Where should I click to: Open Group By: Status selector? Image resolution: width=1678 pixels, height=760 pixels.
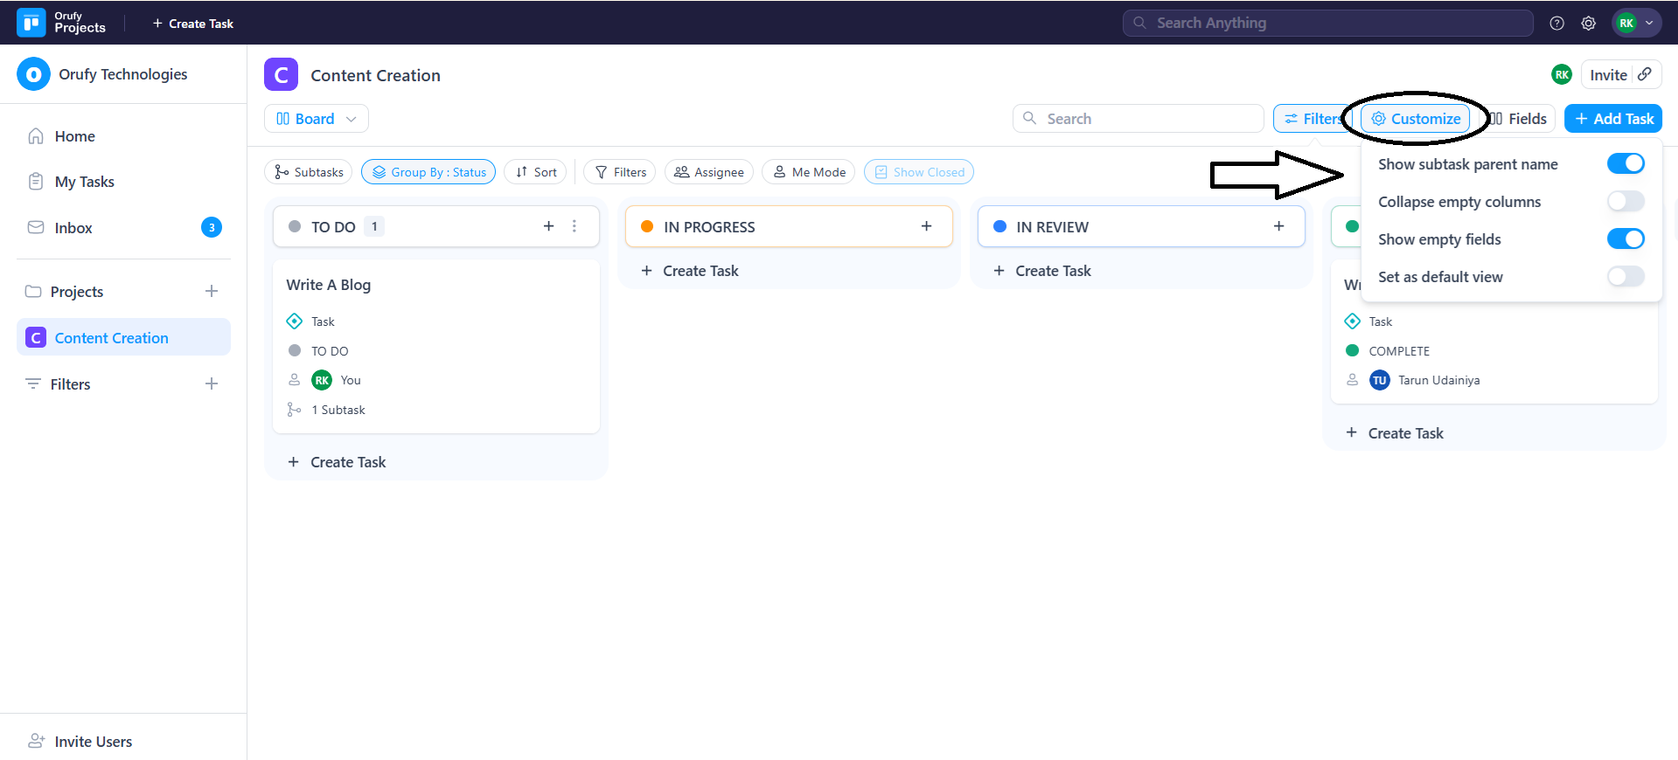coord(428,172)
